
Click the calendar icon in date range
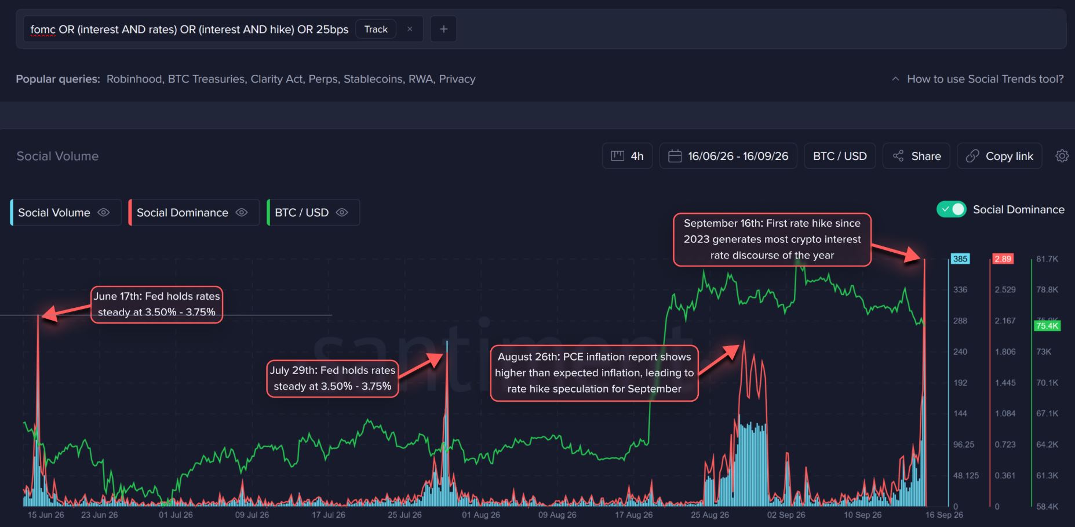[675, 156]
